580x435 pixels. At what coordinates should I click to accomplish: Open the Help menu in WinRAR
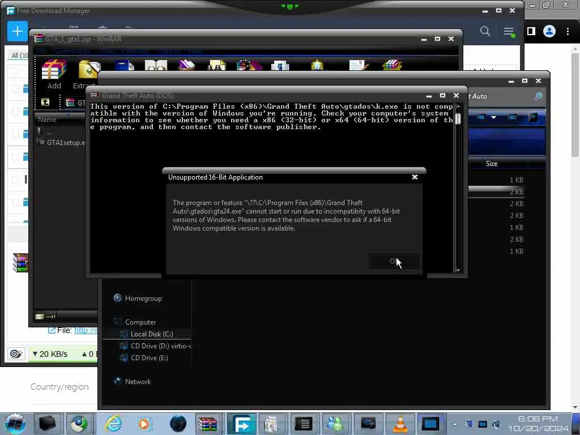(195, 51)
